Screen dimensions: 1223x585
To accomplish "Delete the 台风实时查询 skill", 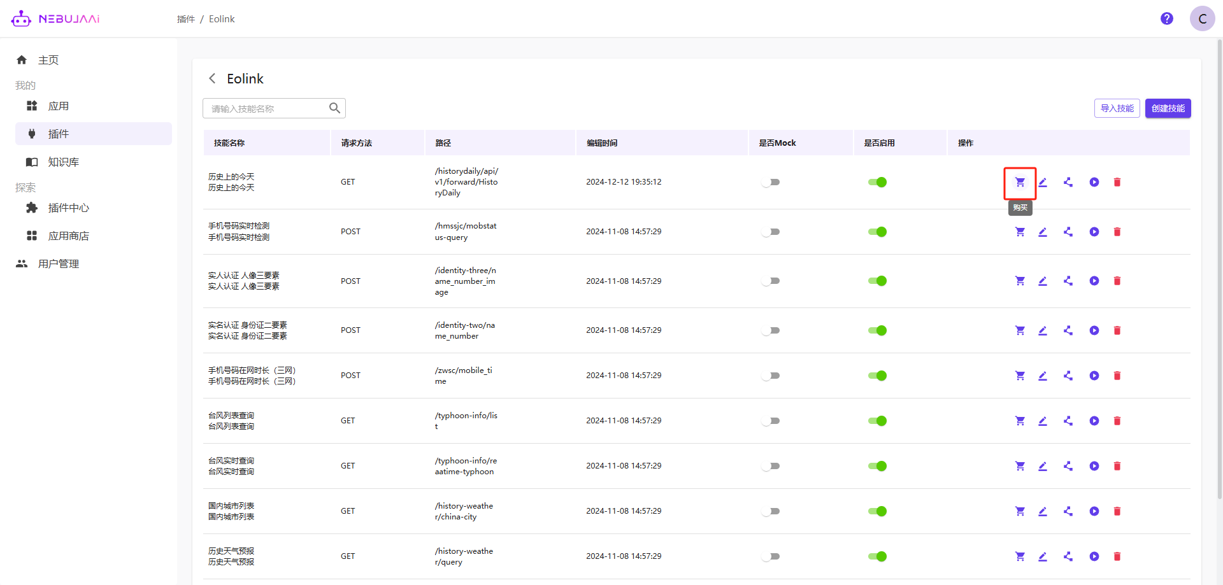I will tap(1117, 466).
